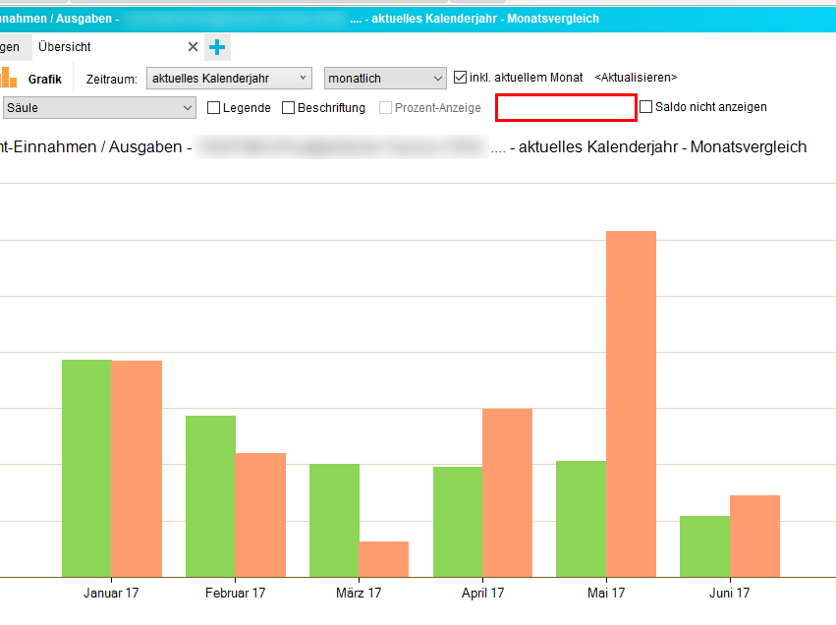This screenshot has width=836, height=625.
Task: Click the green Januar 17 bar
Action: [x=86, y=468]
